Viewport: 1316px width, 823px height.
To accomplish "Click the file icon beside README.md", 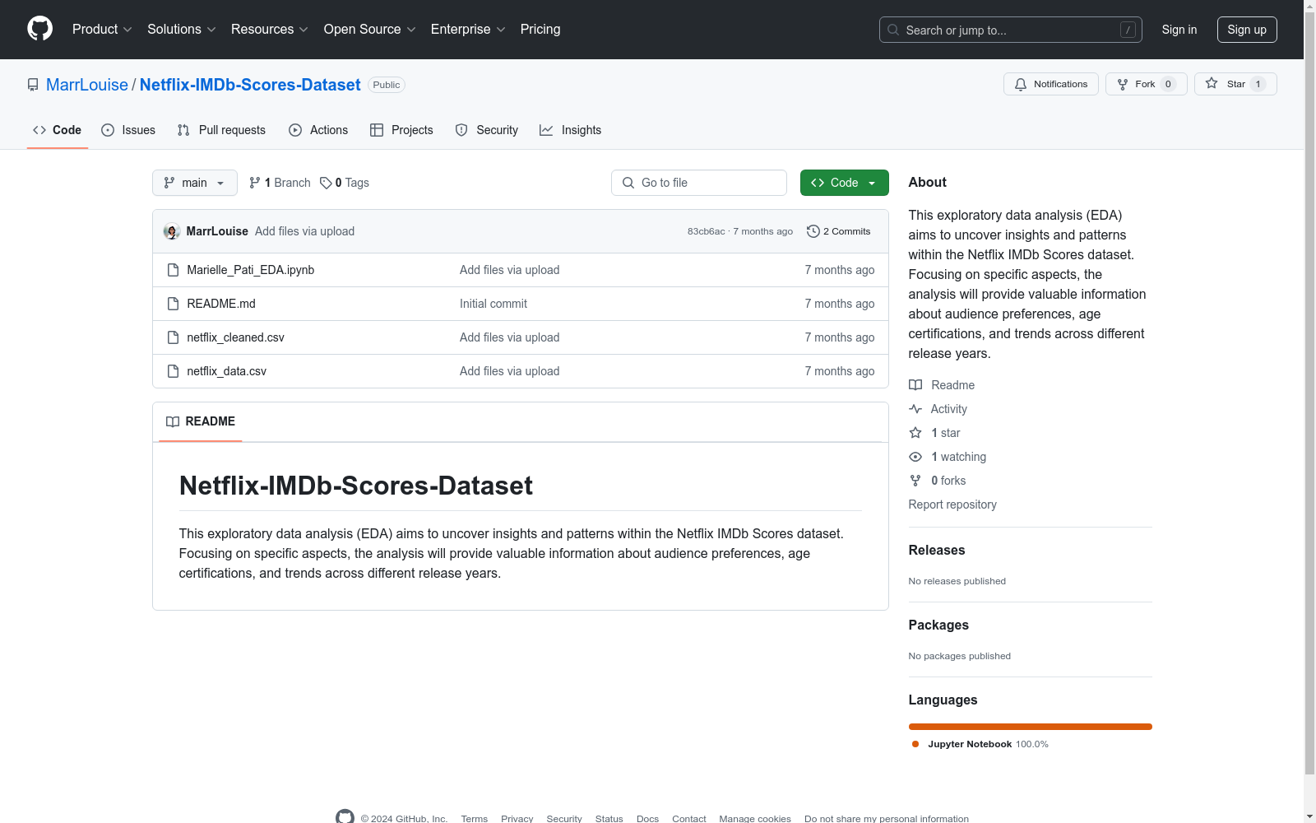I will 173,304.
